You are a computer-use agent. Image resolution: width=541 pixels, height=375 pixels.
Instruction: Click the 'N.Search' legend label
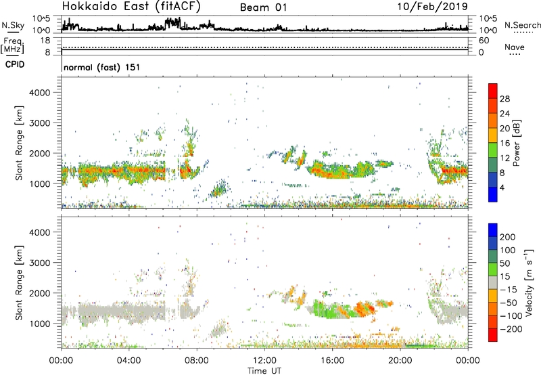pos(522,25)
